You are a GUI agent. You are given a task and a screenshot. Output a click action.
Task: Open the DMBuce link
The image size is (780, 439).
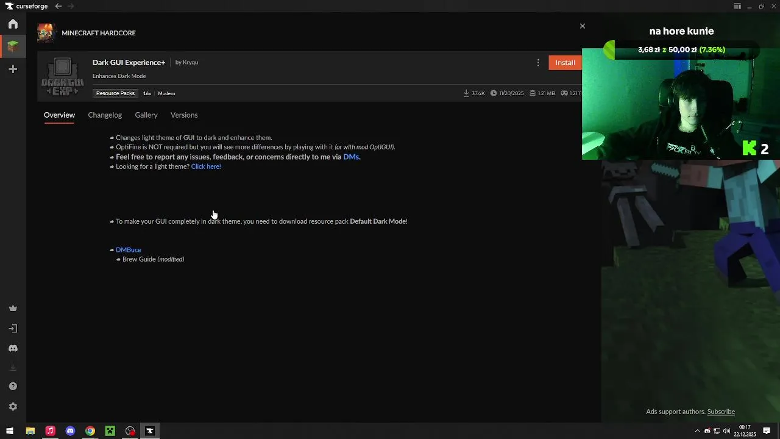[129, 250]
